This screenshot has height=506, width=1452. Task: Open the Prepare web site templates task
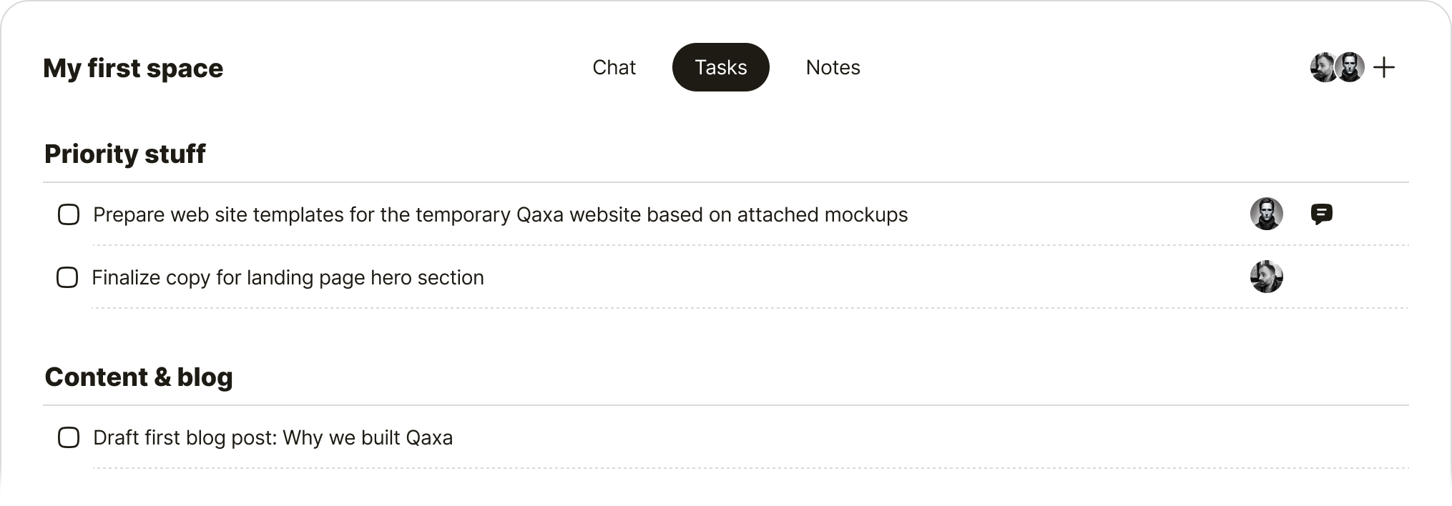point(500,214)
